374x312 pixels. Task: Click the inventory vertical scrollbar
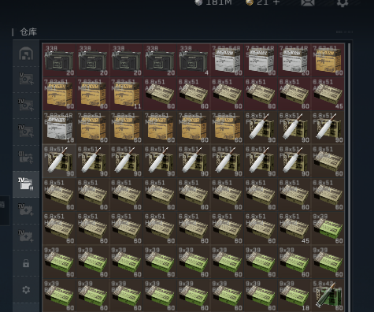tap(349, 177)
